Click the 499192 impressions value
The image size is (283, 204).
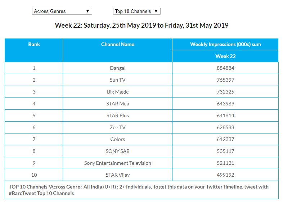(225, 175)
